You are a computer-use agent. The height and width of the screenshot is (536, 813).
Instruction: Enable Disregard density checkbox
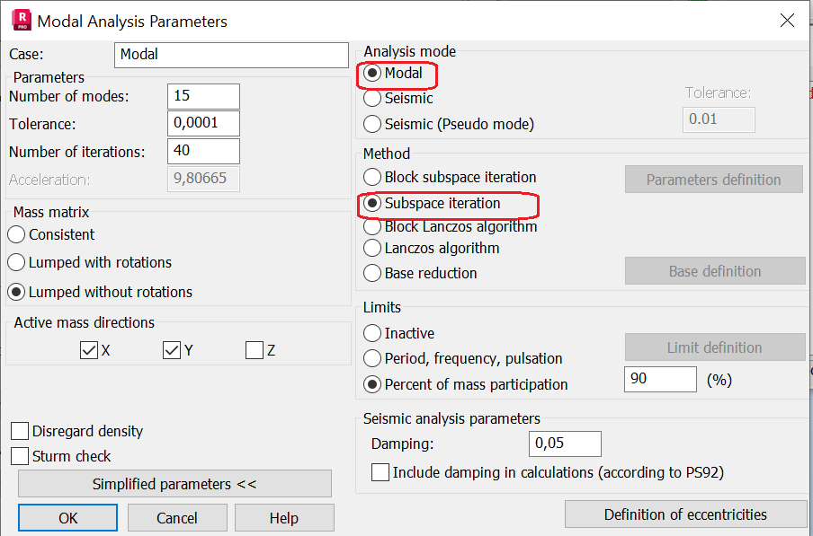coord(20,431)
